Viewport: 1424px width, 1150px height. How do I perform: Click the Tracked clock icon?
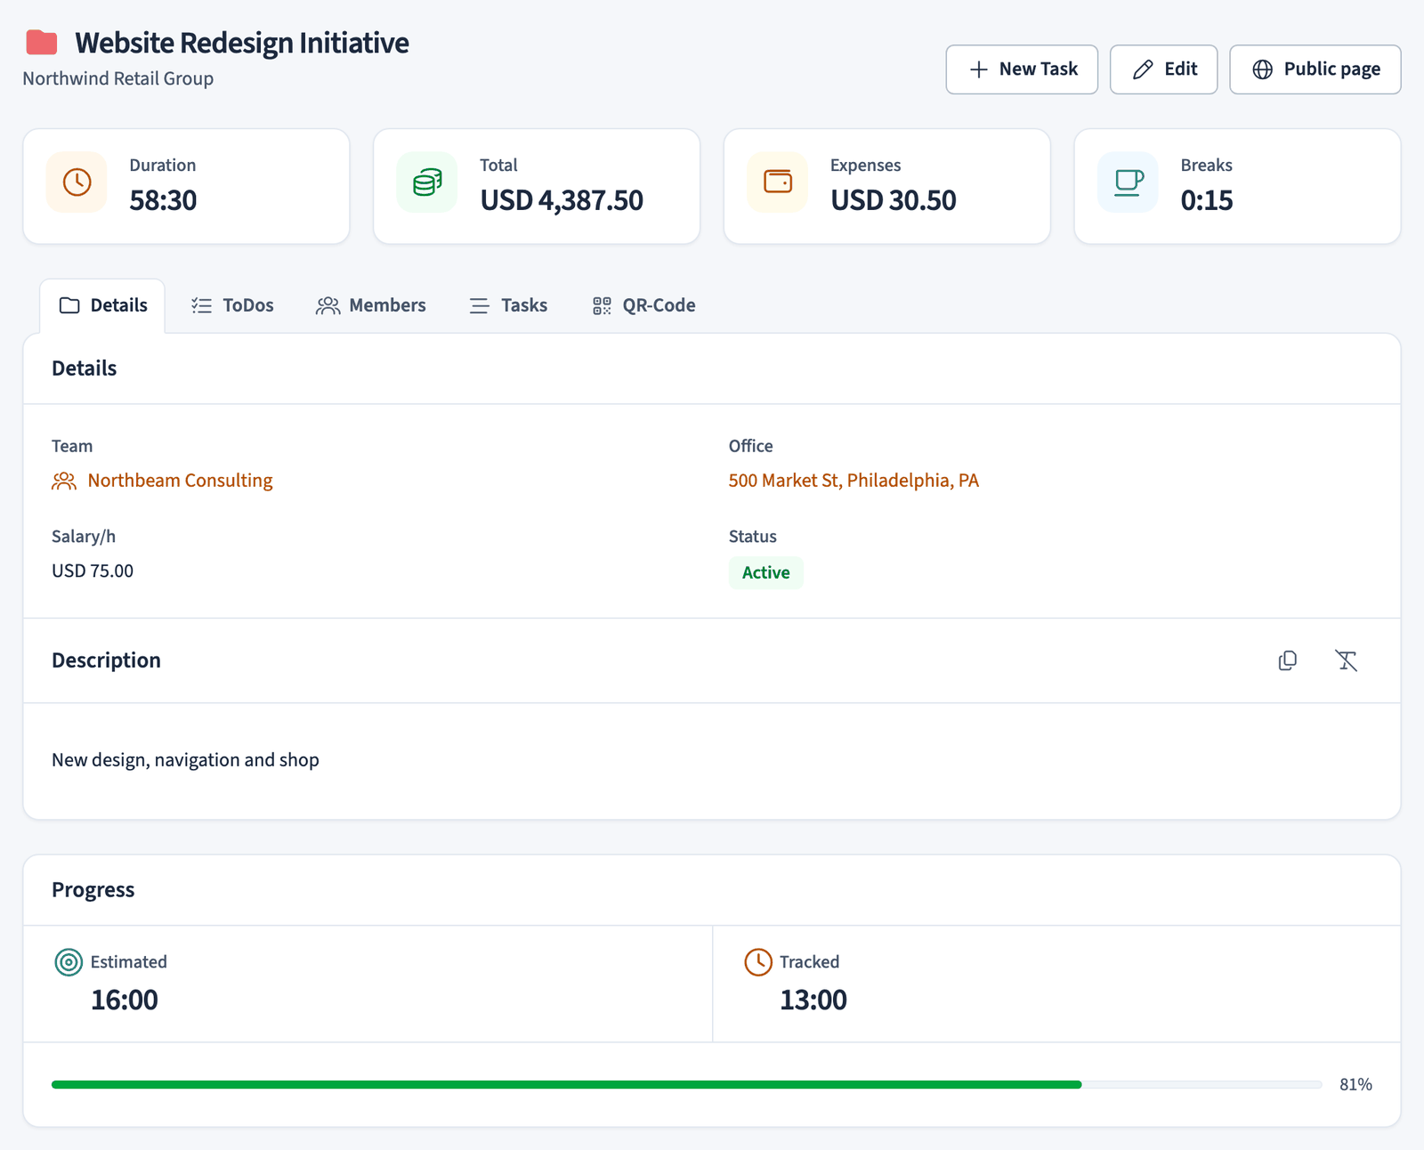tap(758, 962)
